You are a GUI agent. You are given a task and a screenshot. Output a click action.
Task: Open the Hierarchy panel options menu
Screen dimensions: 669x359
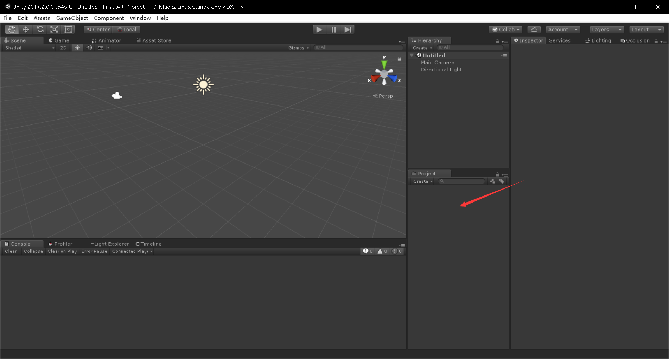pyautogui.click(x=505, y=41)
